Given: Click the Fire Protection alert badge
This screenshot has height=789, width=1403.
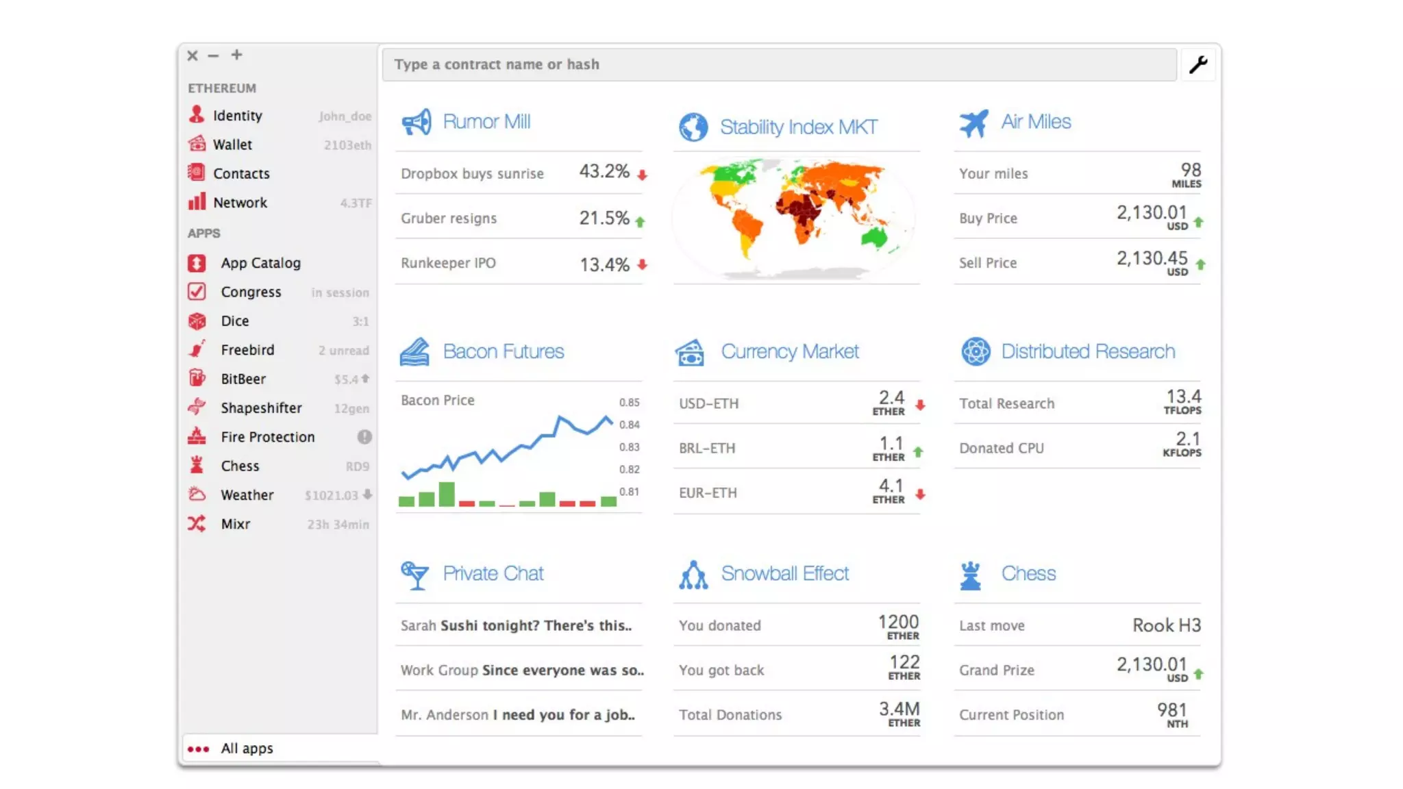Looking at the screenshot, I should (x=364, y=437).
